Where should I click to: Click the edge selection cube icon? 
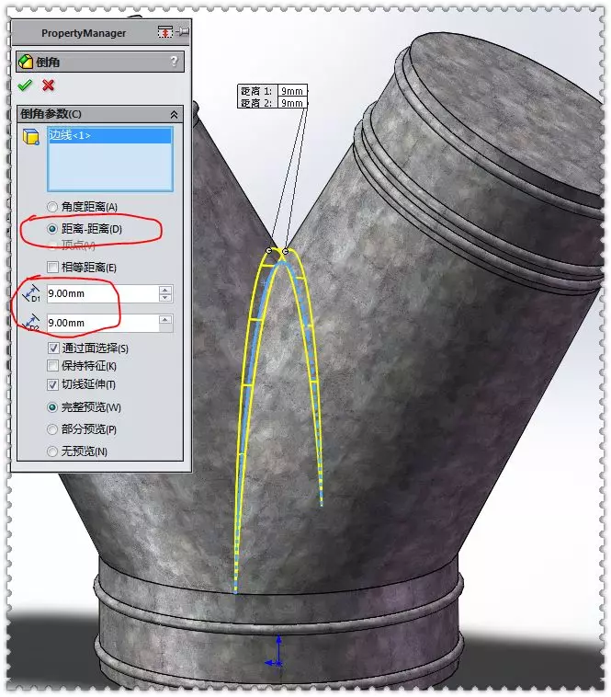click(30, 136)
